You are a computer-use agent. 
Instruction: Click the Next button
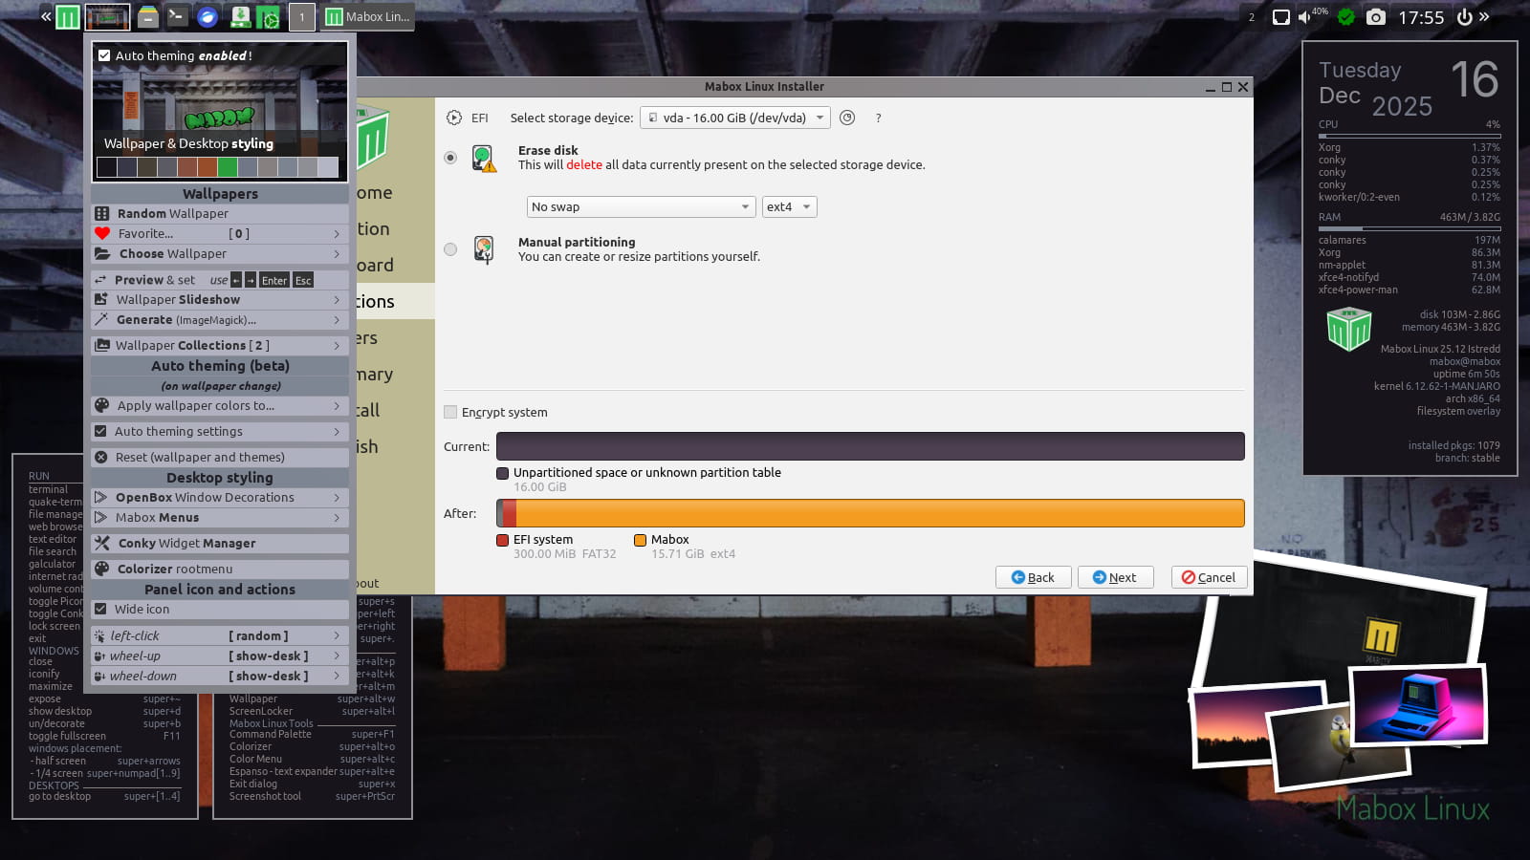click(1115, 577)
